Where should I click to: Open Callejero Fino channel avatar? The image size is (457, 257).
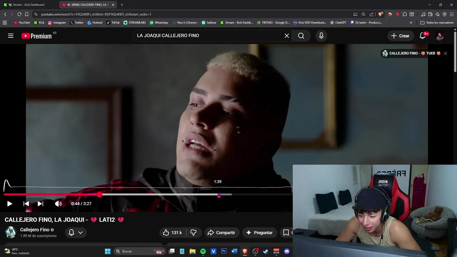(x=10, y=232)
